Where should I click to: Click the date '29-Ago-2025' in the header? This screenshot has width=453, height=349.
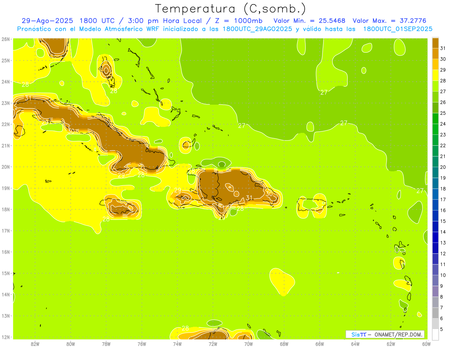[47, 21]
